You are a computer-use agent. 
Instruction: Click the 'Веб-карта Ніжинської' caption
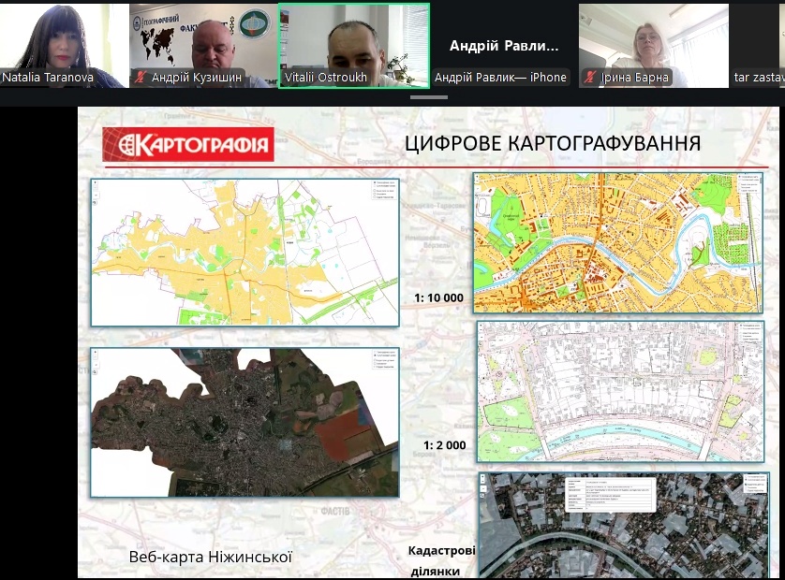(210, 557)
